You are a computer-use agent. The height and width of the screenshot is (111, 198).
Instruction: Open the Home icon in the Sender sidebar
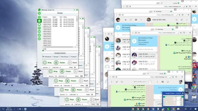(x=39, y=21)
